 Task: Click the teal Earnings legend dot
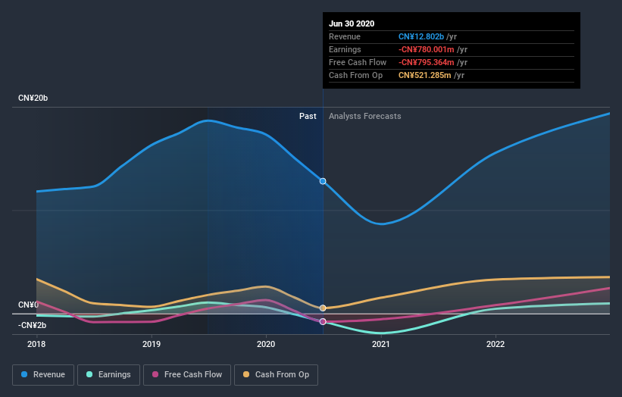[89, 374]
